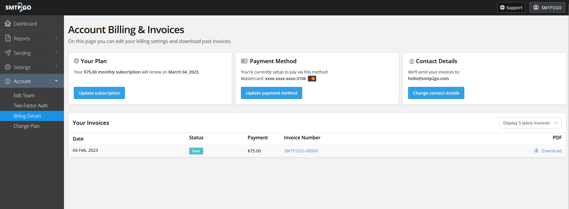
Task: Open invoice SMTP2GO-00000 link
Action: pyautogui.click(x=301, y=151)
